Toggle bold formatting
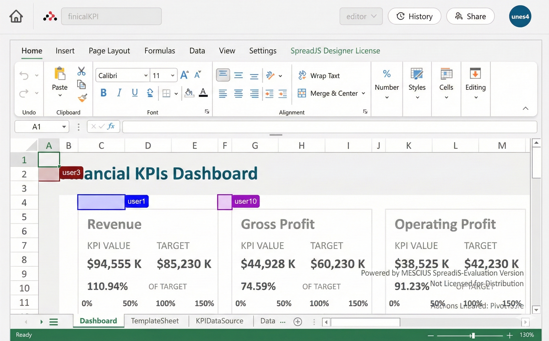549x341 pixels. point(104,93)
